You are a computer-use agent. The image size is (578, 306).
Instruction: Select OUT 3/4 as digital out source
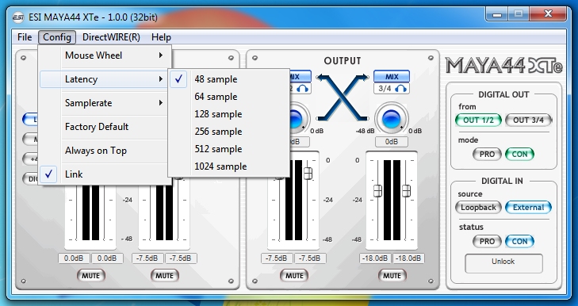(528, 120)
